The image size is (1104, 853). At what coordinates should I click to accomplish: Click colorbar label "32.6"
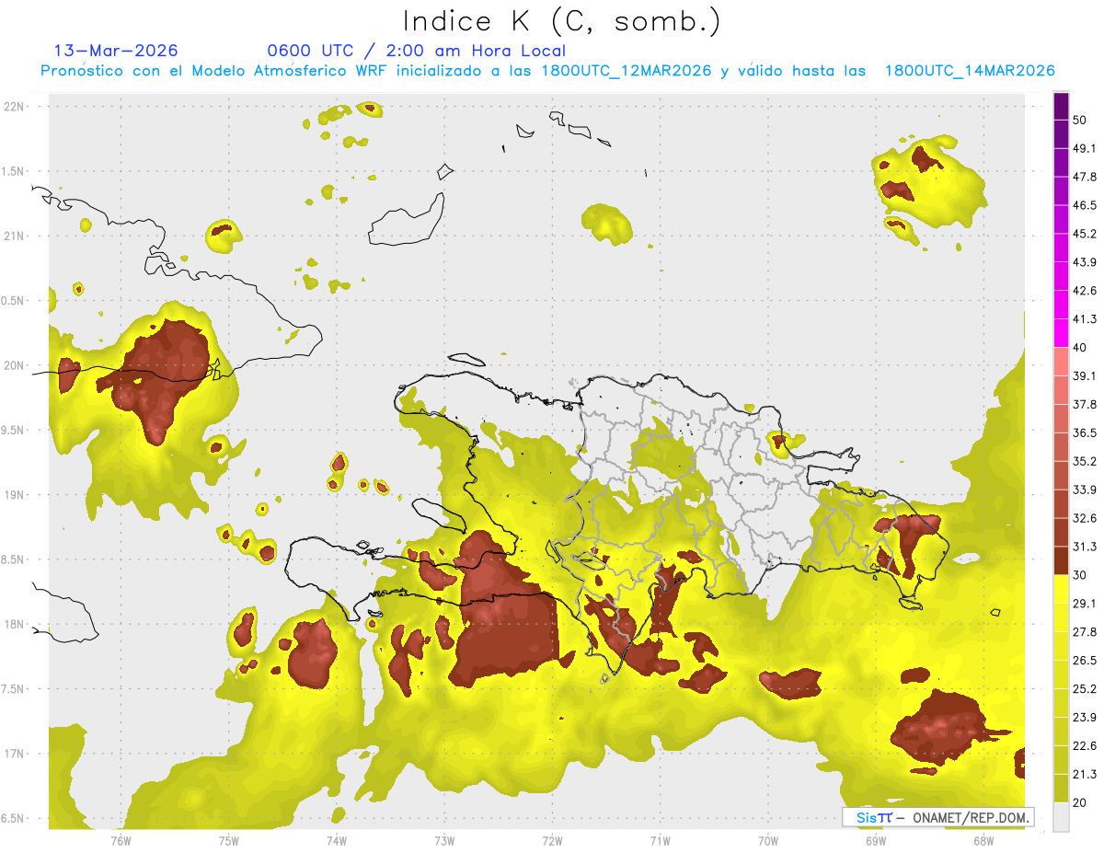[1085, 518]
